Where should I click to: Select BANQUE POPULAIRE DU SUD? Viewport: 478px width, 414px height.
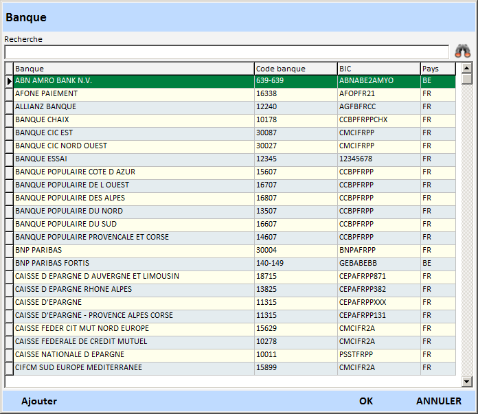230,224
